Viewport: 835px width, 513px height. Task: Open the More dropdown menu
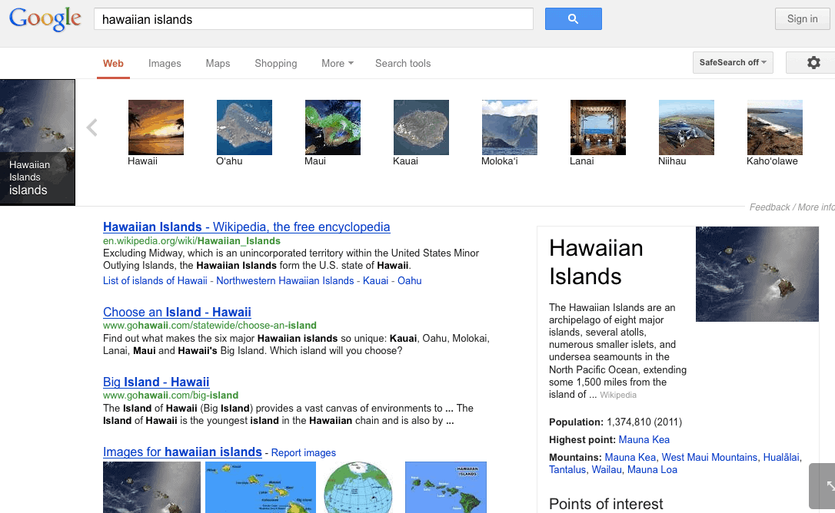click(x=338, y=64)
